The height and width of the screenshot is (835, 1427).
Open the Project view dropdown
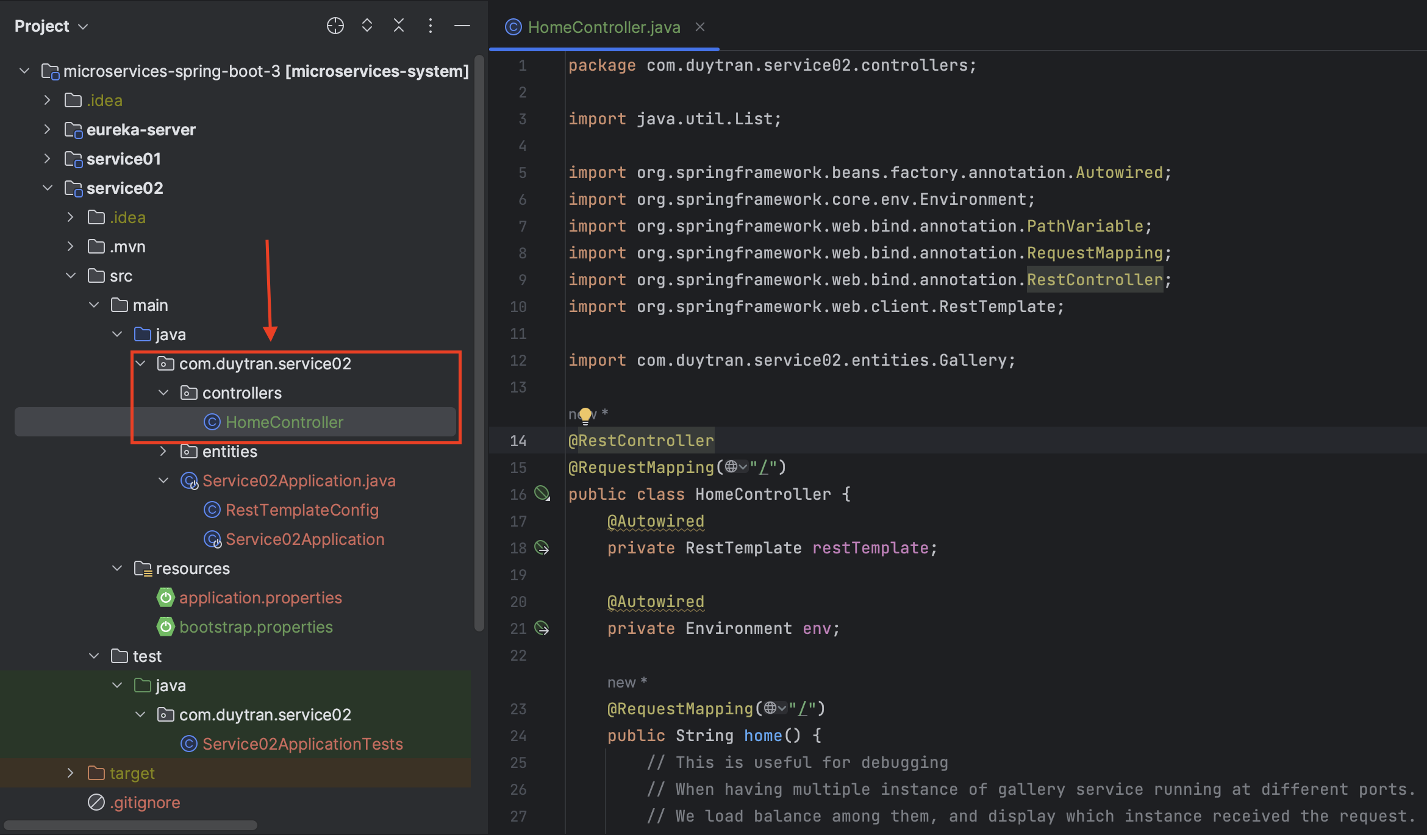(x=84, y=26)
